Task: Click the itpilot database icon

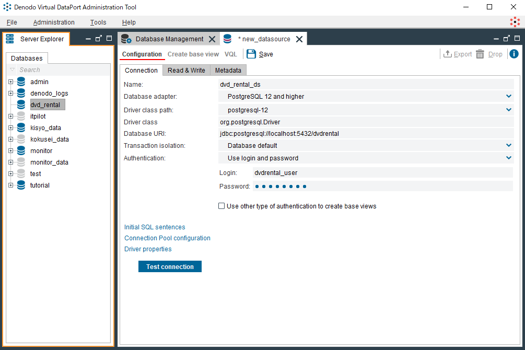Action: point(21,116)
